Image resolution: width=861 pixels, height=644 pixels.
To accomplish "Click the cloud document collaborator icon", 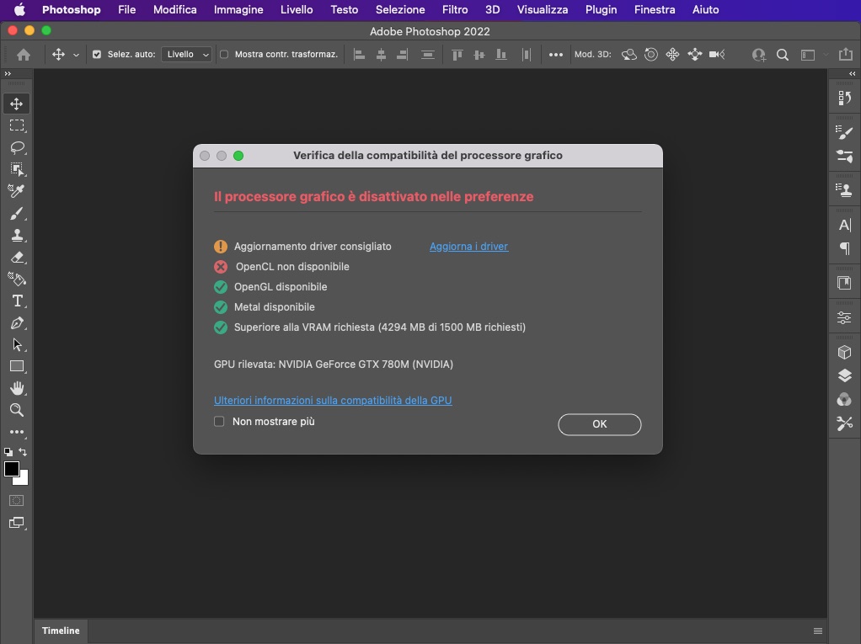I will (x=759, y=55).
